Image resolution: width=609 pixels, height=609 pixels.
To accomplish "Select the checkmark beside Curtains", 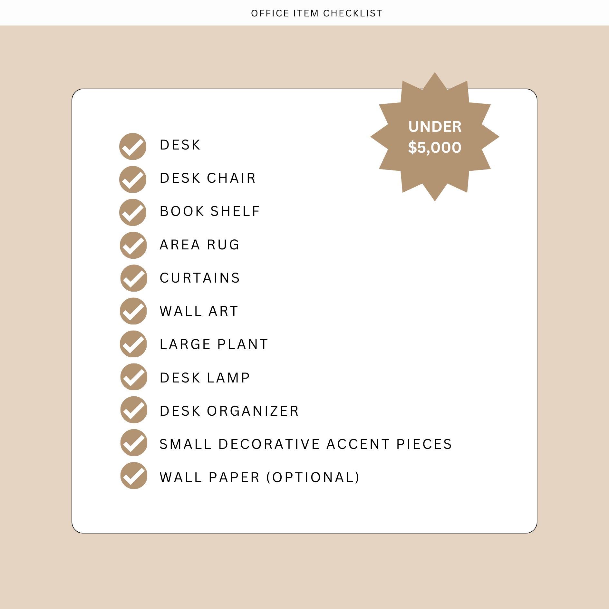I will coord(134,278).
